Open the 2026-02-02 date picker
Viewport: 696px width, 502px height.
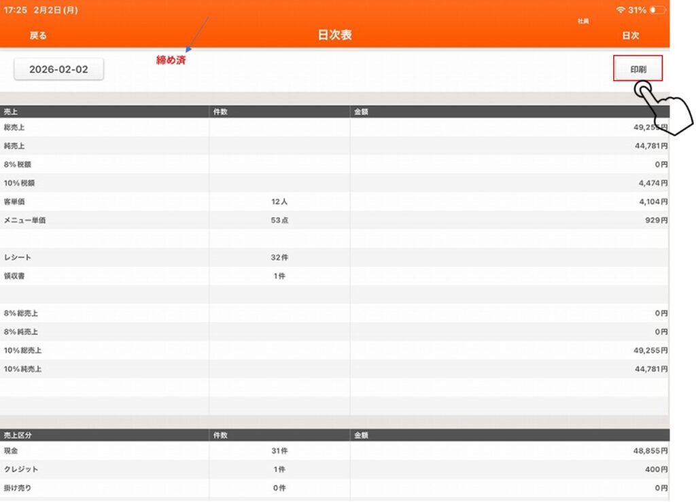click(x=58, y=69)
